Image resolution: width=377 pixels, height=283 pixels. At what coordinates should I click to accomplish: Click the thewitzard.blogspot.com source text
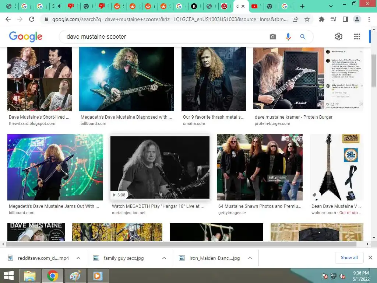click(x=32, y=123)
